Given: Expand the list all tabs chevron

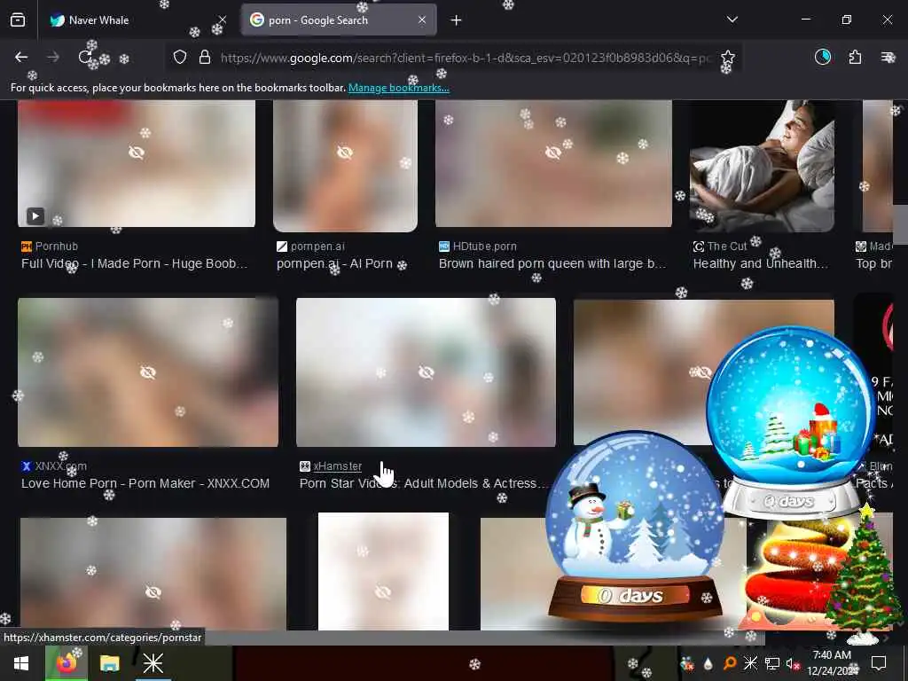Looking at the screenshot, I should pyautogui.click(x=732, y=20).
